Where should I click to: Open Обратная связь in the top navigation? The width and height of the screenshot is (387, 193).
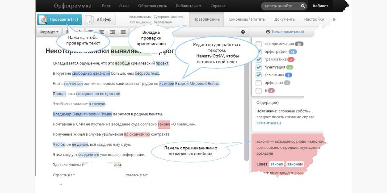(153, 6)
